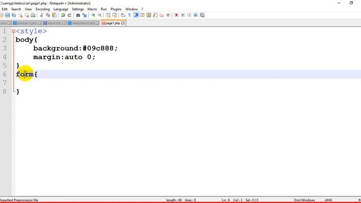Switch to the report.php tab
Viewport: 361px width, 203px height.
click(54, 23)
